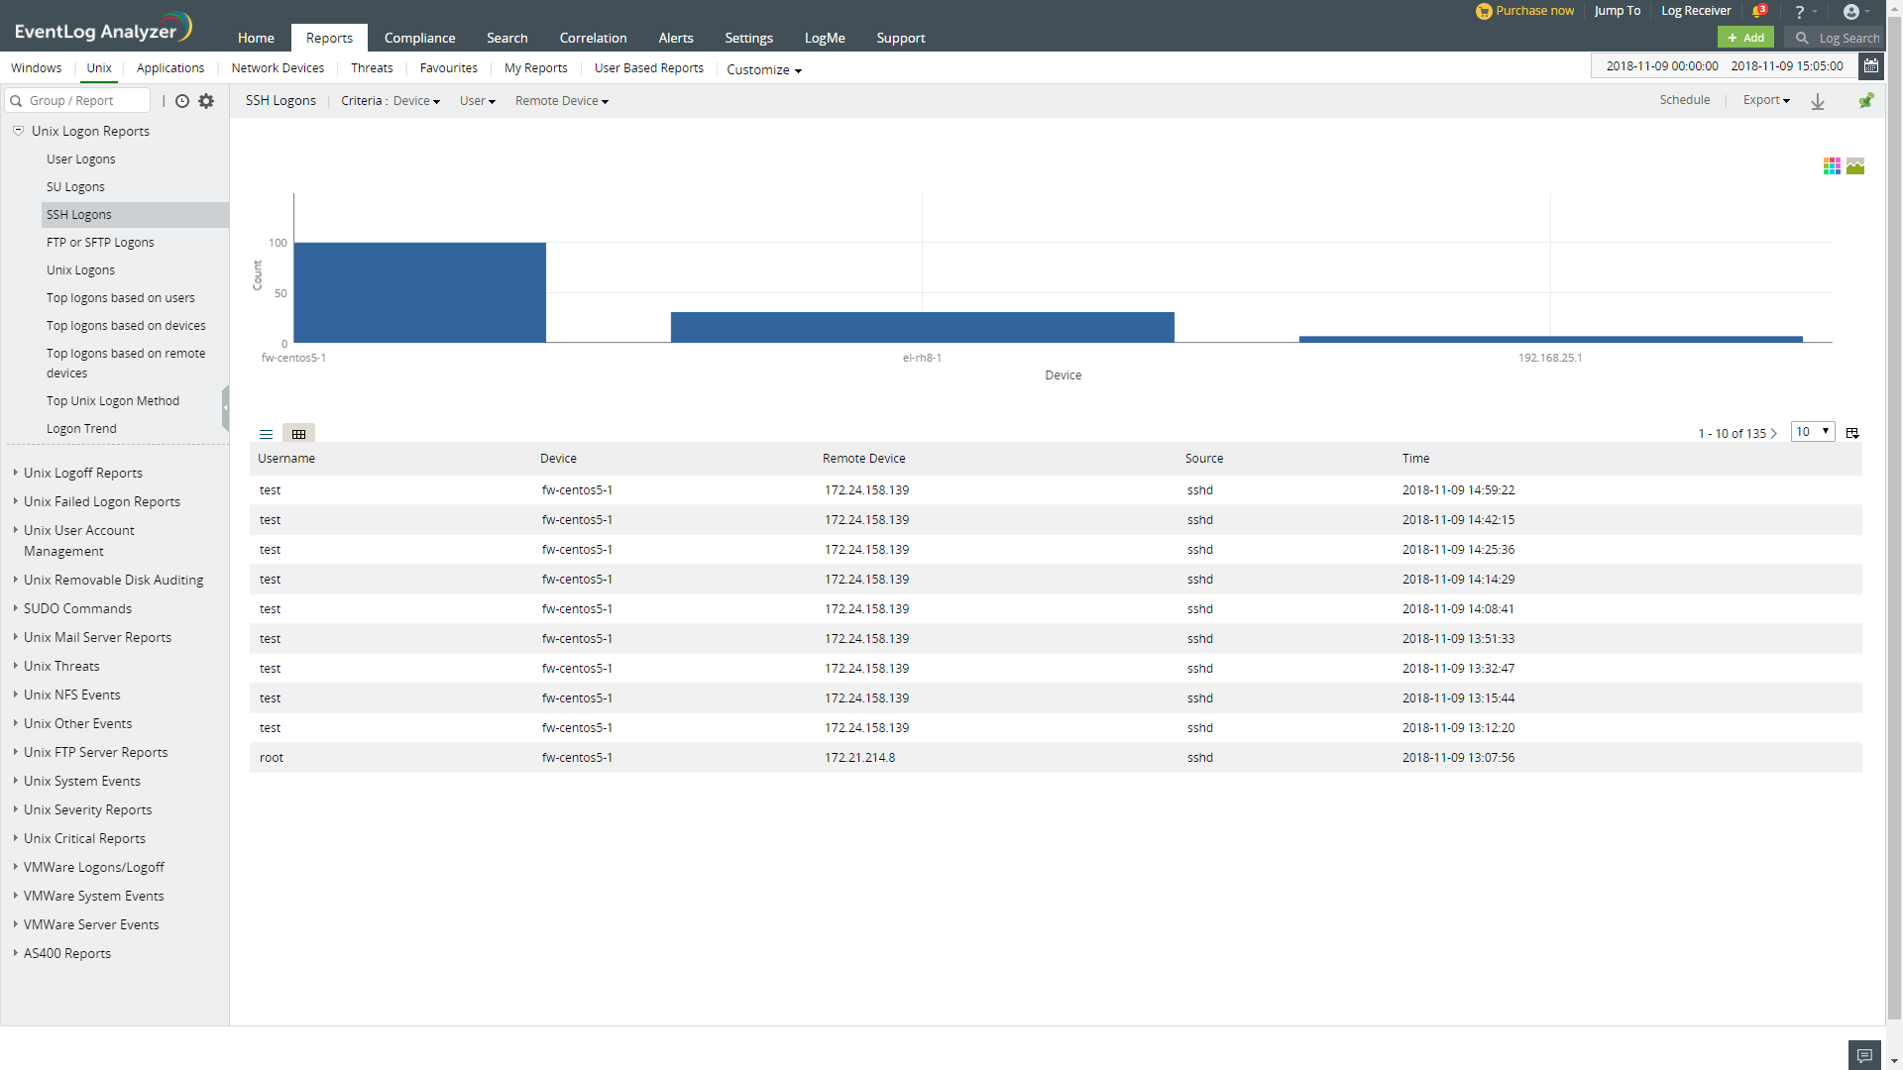Switch to area graph chart view
Image resolution: width=1903 pixels, height=1070 pixels.
pyautogui.click(x=1855, y=166)
